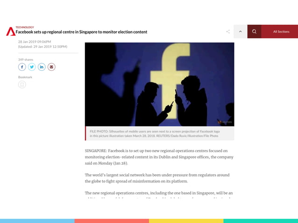Click the yellow strip at bottom
298x223 pixels.
(186, 221)
